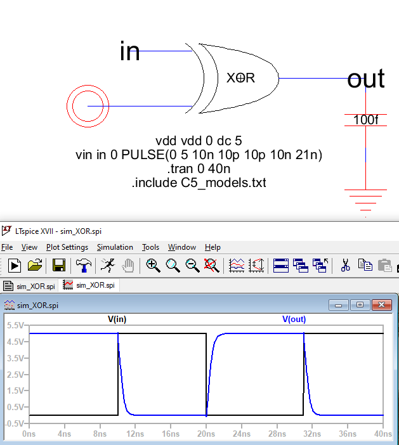
Task: Click the Tile Windows icon
Action: [x=281, y=266]
